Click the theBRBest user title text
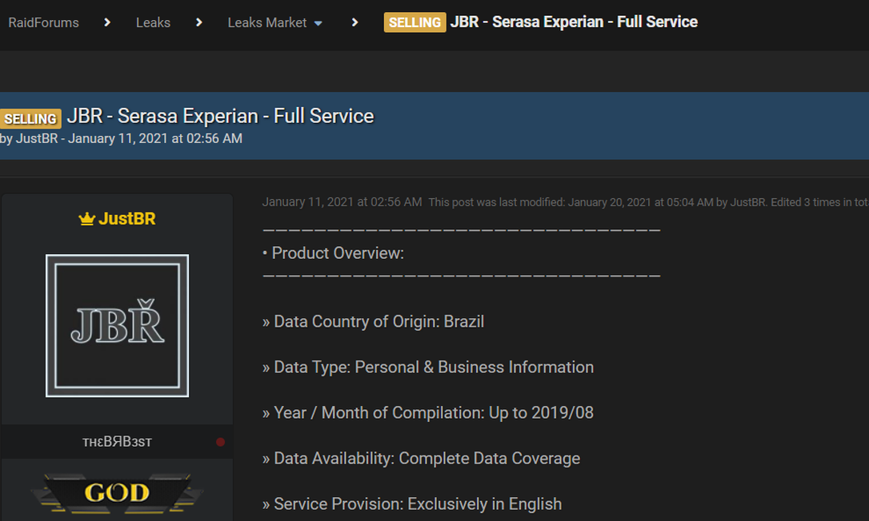 click(117, 442)
